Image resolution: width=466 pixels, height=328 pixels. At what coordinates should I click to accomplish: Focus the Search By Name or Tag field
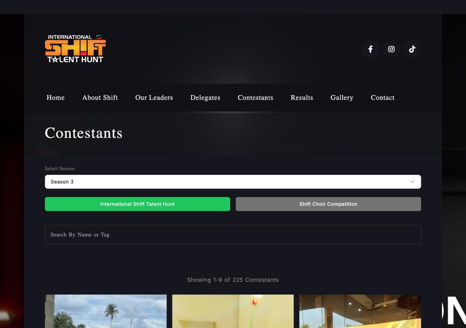[233, 234]
